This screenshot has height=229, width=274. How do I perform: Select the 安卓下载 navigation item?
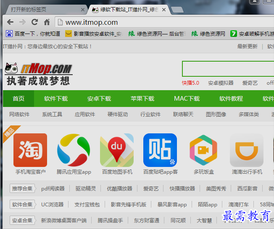(99, 99)
